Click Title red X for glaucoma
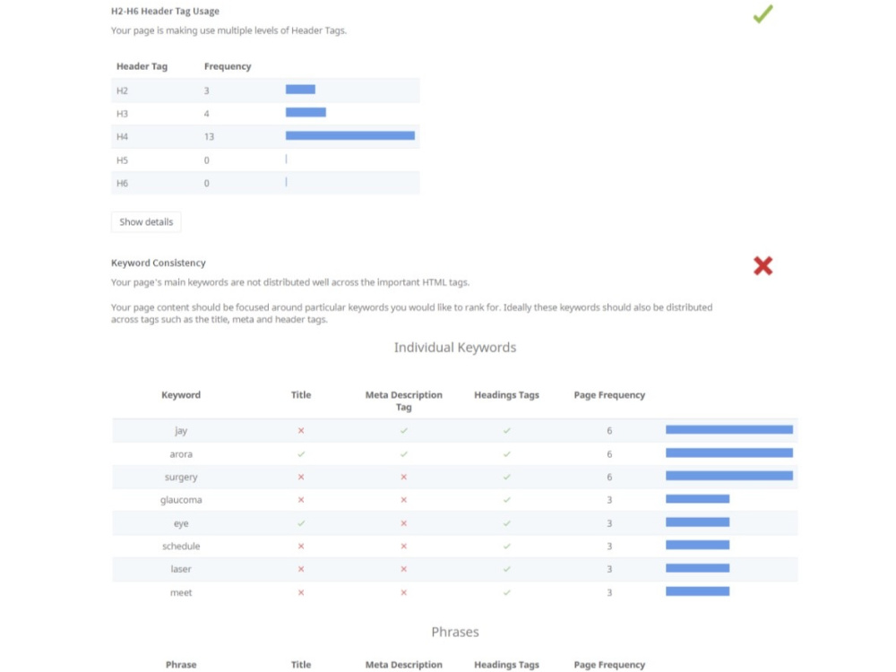The height and width of the screenshot is (672, 896). [301, 499]
